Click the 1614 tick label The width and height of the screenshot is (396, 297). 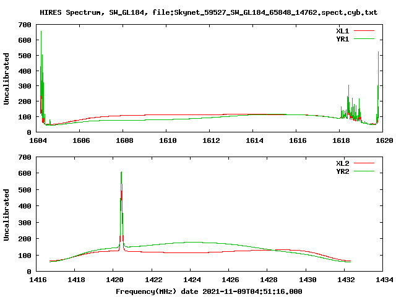coord(254,140)
